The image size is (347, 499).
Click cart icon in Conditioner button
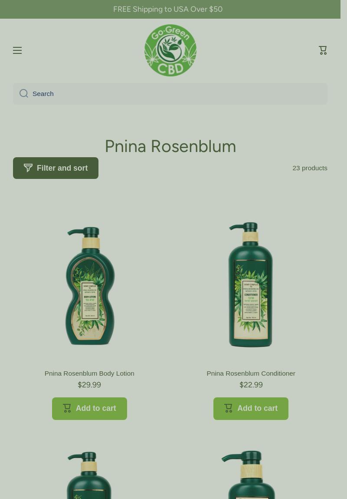point(228,408)
